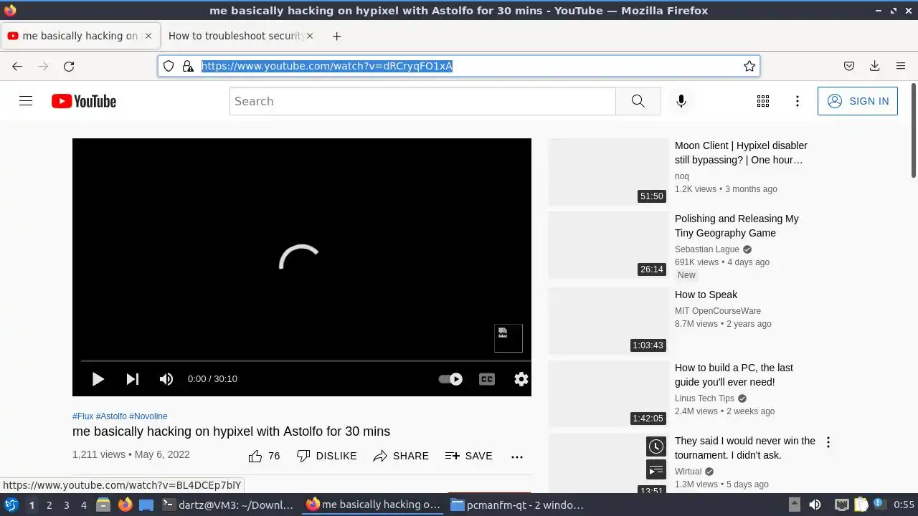This screenshot has height=516, width=918.
Task: Close the How to troubleshoot security tab
Action: [310, 36]
